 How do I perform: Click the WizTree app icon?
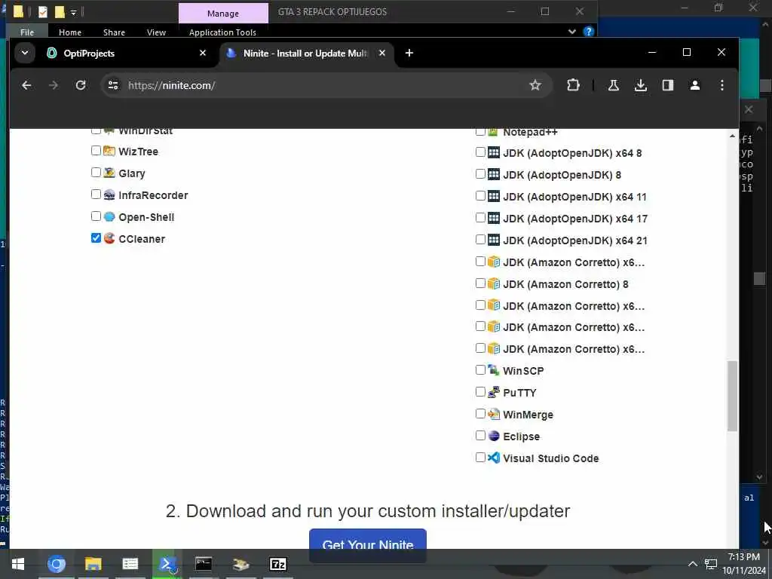tap(109, 151)
